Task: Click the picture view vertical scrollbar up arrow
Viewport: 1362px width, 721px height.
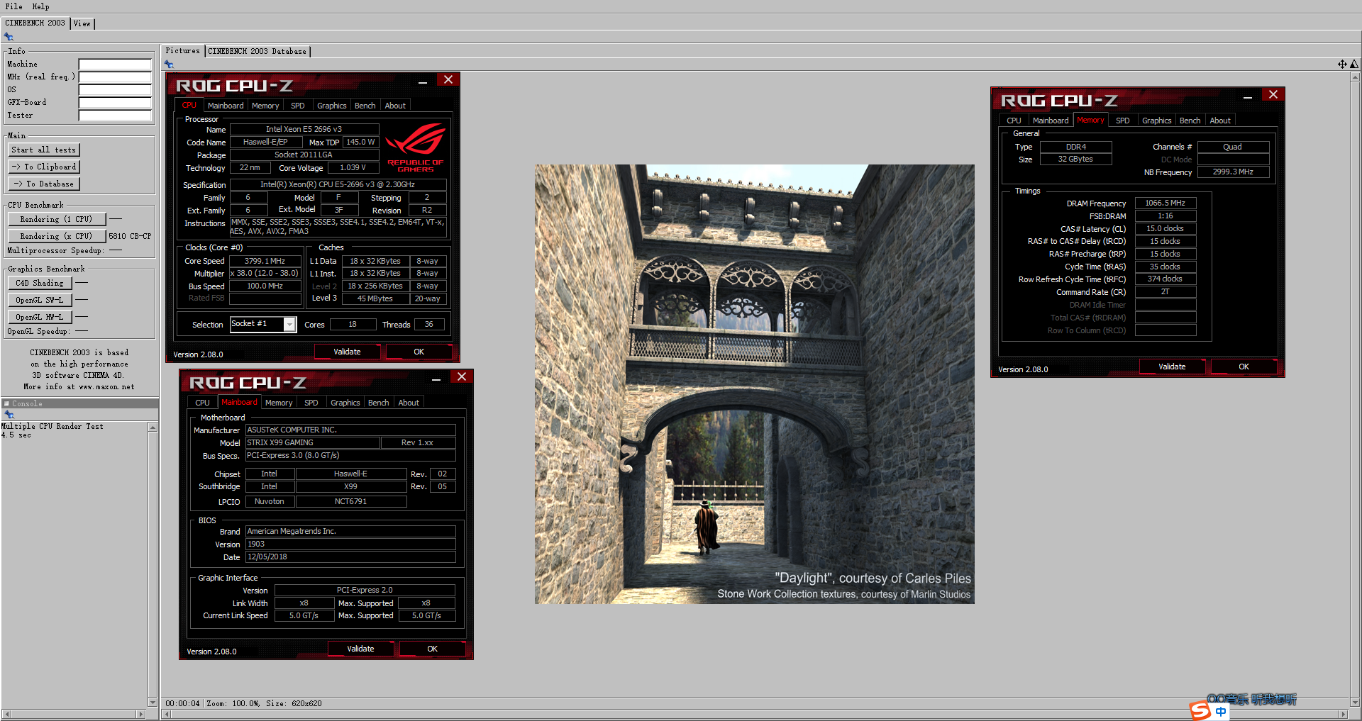Action: [1356, 76]
